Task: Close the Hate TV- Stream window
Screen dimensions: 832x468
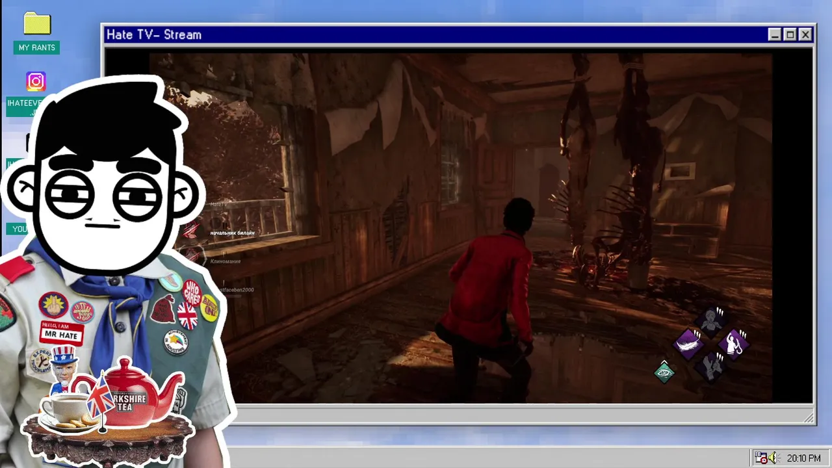Action: coord(806,35)
